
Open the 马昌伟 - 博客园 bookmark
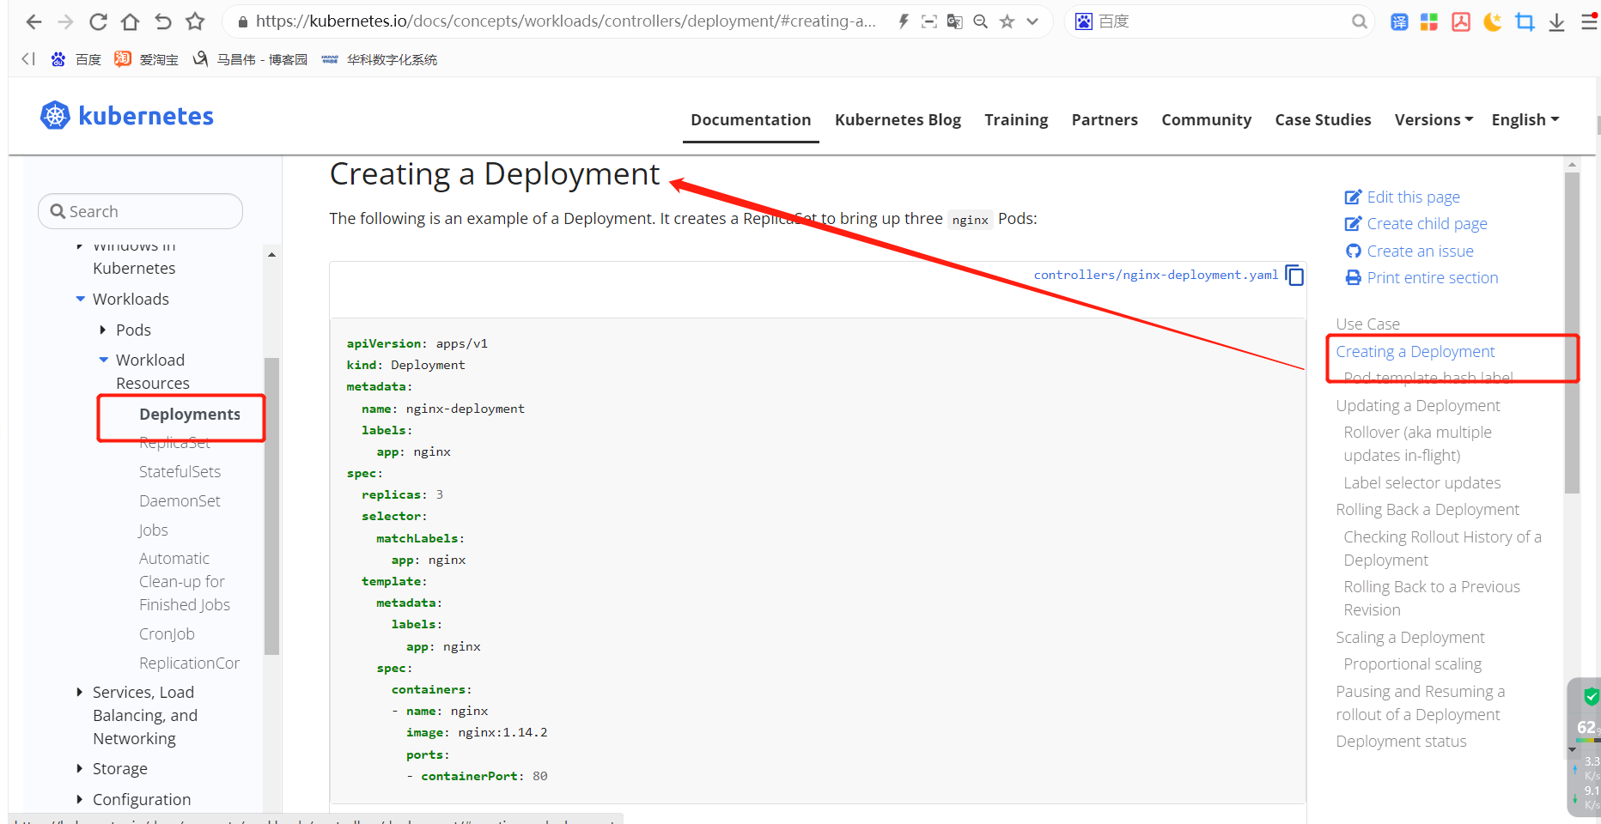[250, 59]
